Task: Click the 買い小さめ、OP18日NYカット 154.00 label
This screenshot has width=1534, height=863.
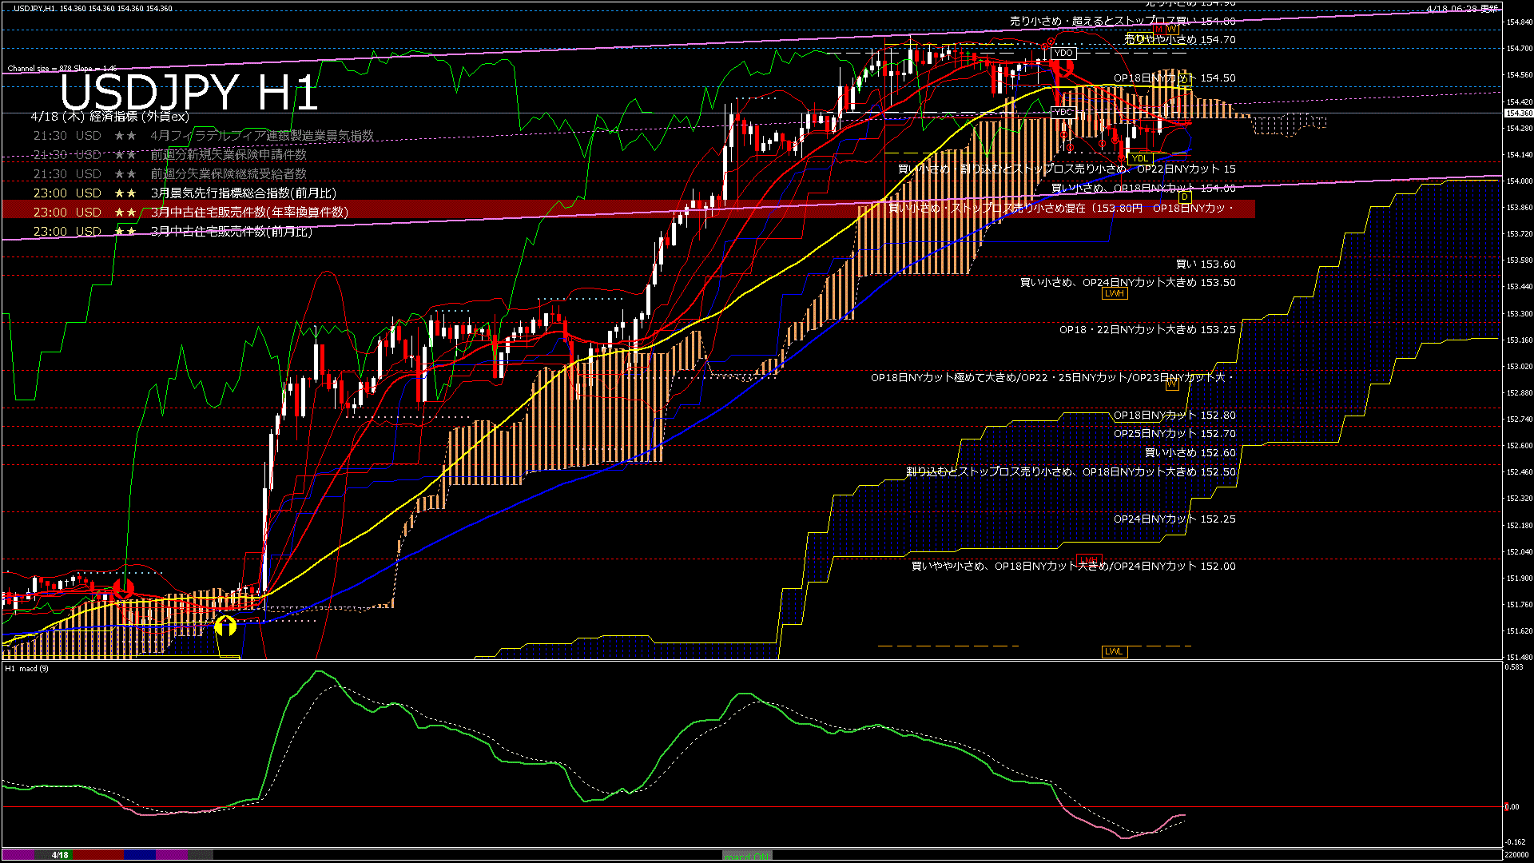Action: pos(1143,189)
